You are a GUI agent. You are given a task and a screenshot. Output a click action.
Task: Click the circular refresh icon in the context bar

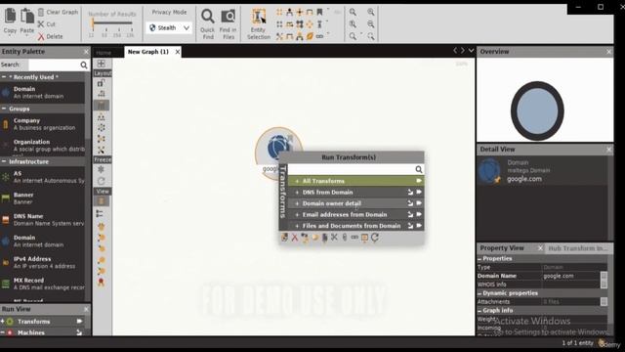point(375,238)
